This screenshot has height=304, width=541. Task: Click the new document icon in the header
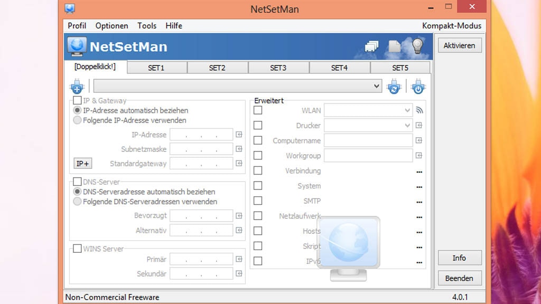coord(395,46)
